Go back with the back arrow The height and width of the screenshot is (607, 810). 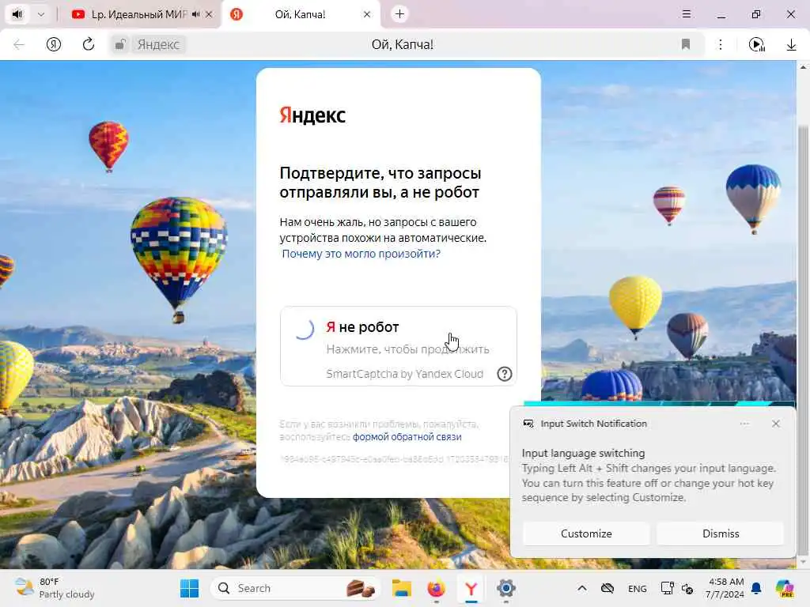click(19, 44)
